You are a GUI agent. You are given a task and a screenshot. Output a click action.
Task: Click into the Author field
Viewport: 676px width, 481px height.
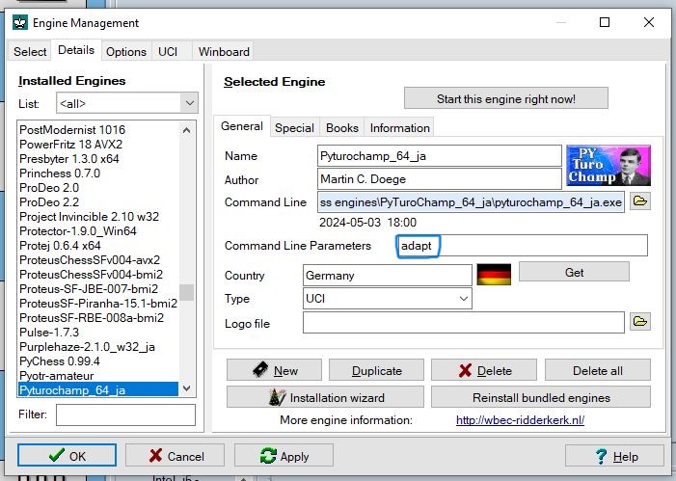(x=440, y=178)
